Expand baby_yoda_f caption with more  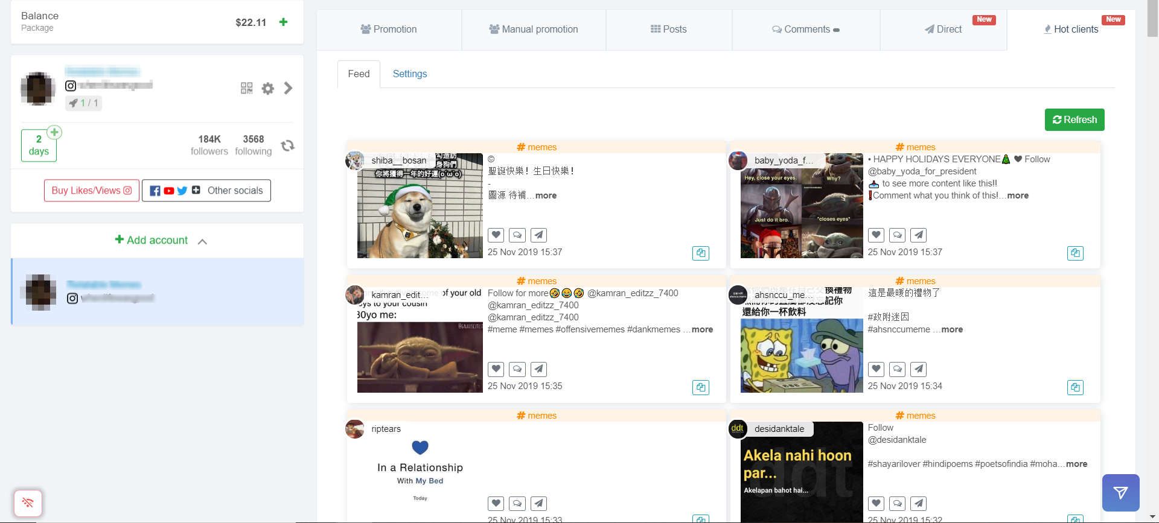1018,195
